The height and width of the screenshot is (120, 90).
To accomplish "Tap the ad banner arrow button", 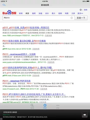I will (85, 115).
